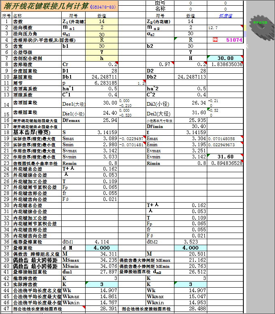Select the 内花键齿向公差 Fβ value 0.021

[x=190, y=236]
